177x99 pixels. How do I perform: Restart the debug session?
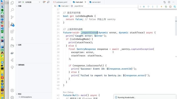coord(166,7)
